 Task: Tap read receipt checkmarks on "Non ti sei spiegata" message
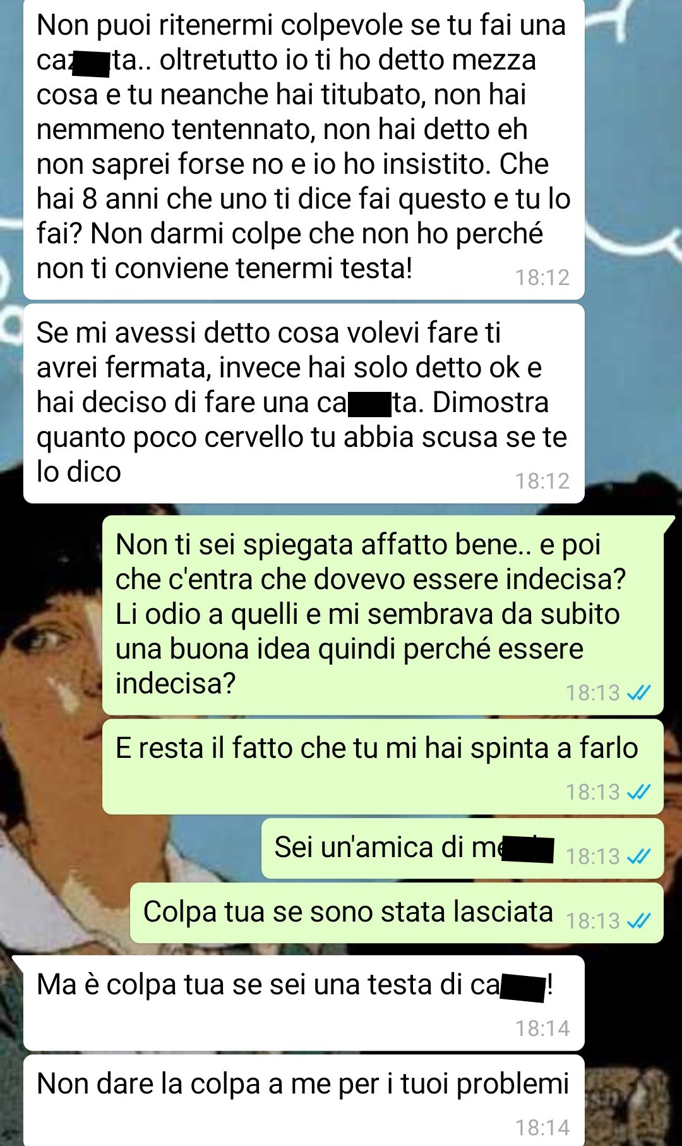[x=638, y=693]
